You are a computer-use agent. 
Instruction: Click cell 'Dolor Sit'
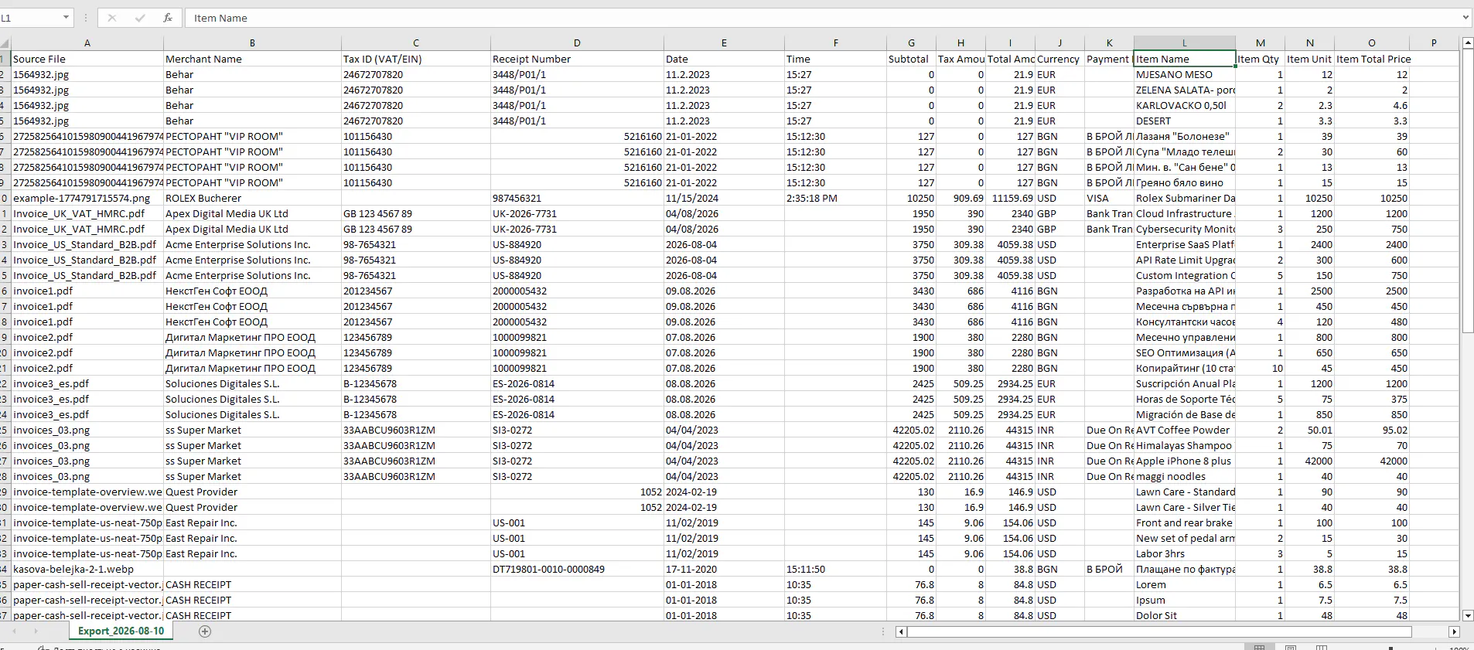click(x=1185, y=615)
